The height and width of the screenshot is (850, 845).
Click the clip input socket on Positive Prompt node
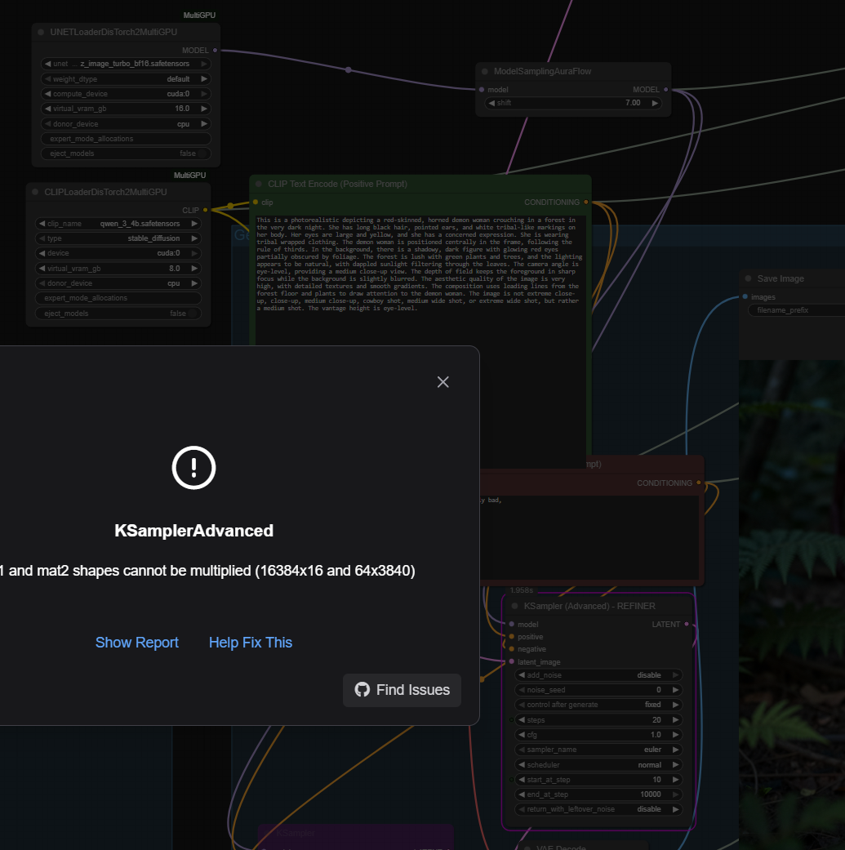pos(256,202)
